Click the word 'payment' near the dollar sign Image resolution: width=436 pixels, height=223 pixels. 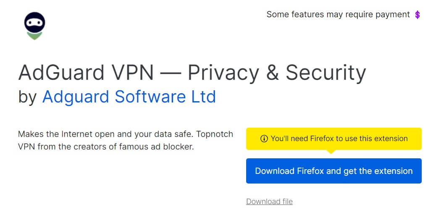(394, 15)
